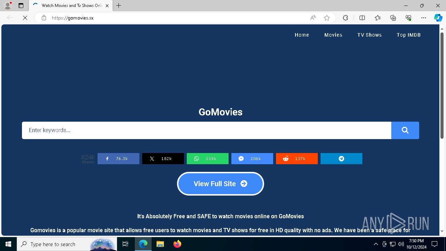Image resolution: width=446 pixels, height=251 pixels.
Task: Click the Edge profile avatar icon
Action: click(x=8, y=6)
